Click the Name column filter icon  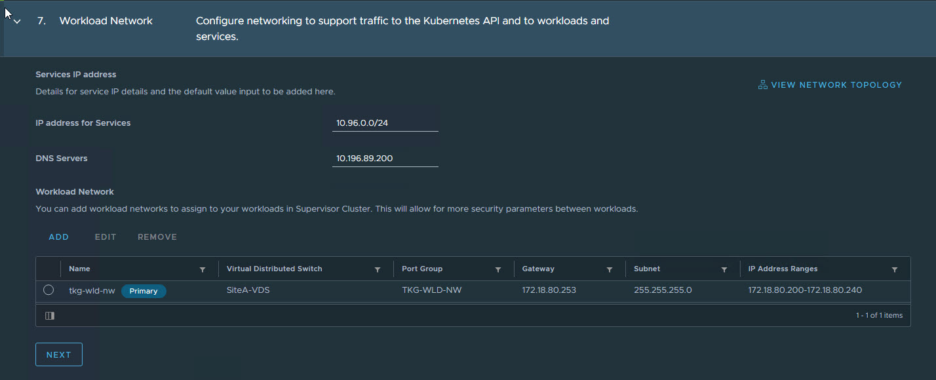[203, 269]
